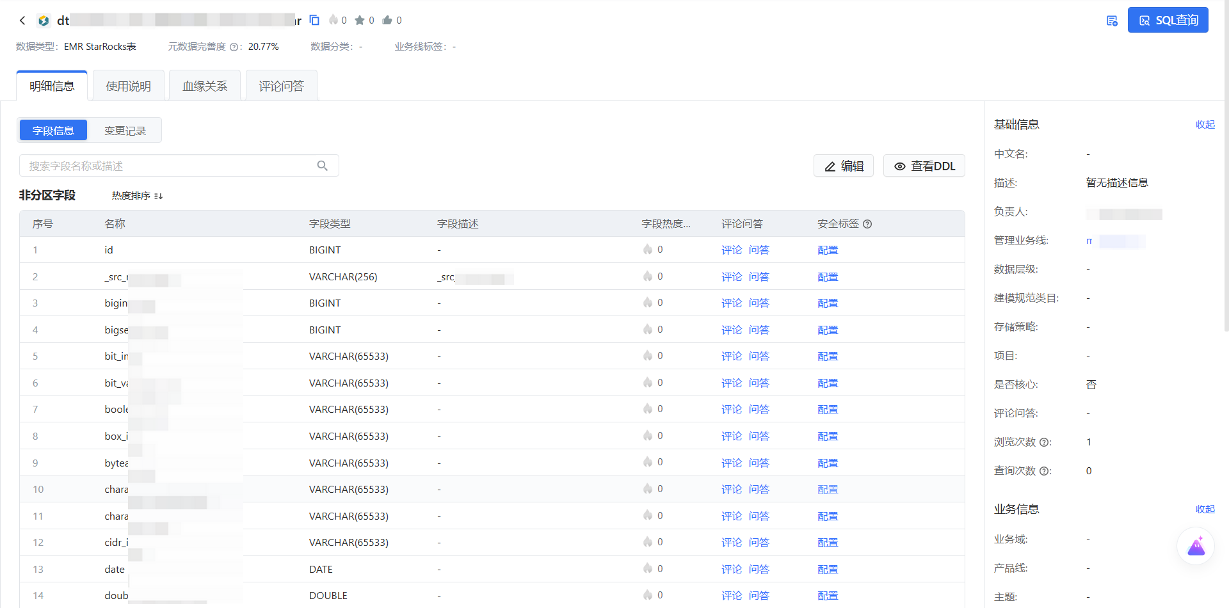Click 评论 link in the id row
The width and height of the screenshot is (1229, 608).
point(732,250)
